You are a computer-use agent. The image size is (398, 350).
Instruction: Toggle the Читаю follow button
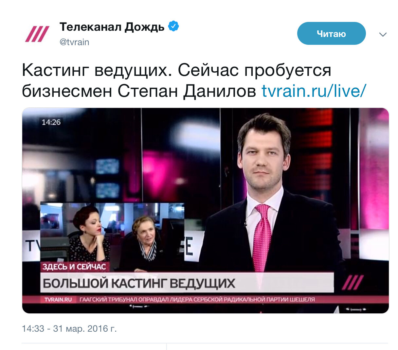[x=331, y=33]
